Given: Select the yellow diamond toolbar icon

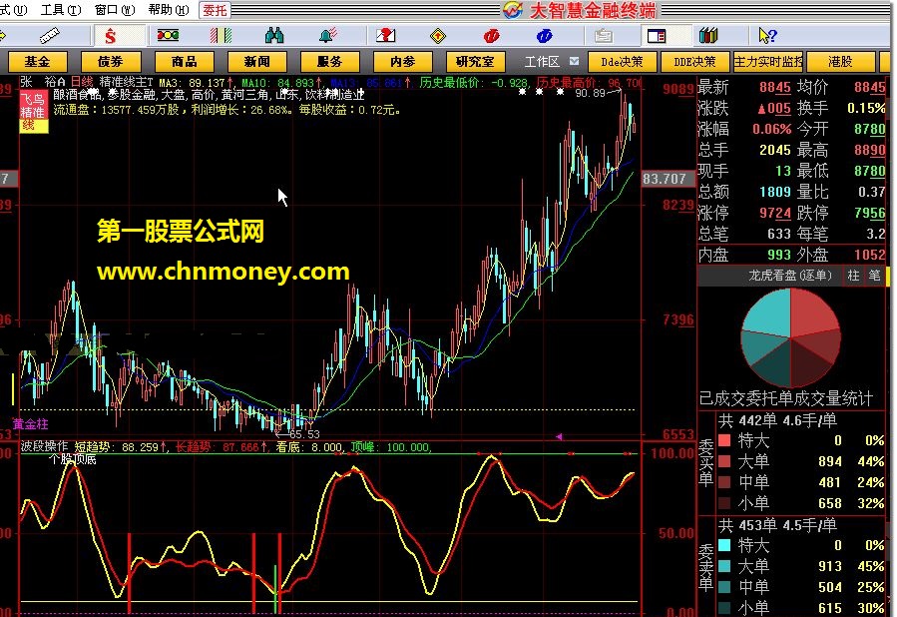Looking at the screenshot, I should coord(438,36).
